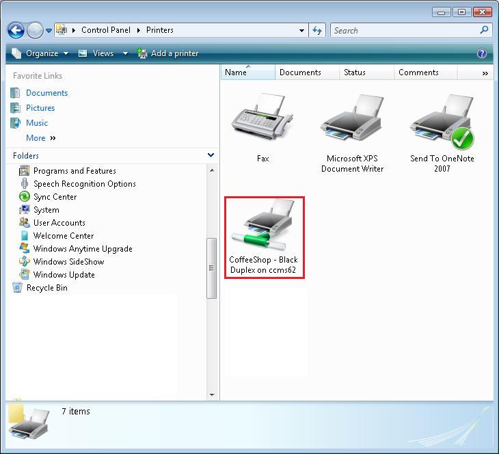
Task: Sort by the Name column header
Action: (x=236, y=72)
